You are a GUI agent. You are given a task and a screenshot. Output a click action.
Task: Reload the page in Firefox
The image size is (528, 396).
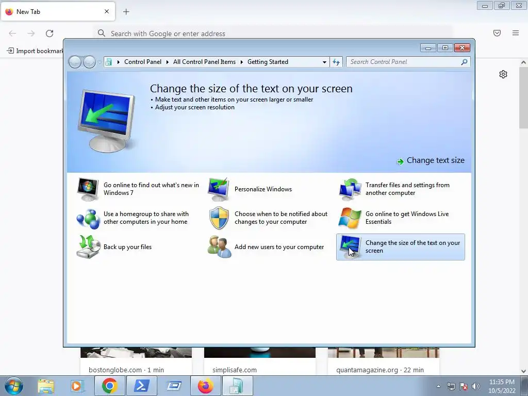pyautogui.click(x=49, y=34)
